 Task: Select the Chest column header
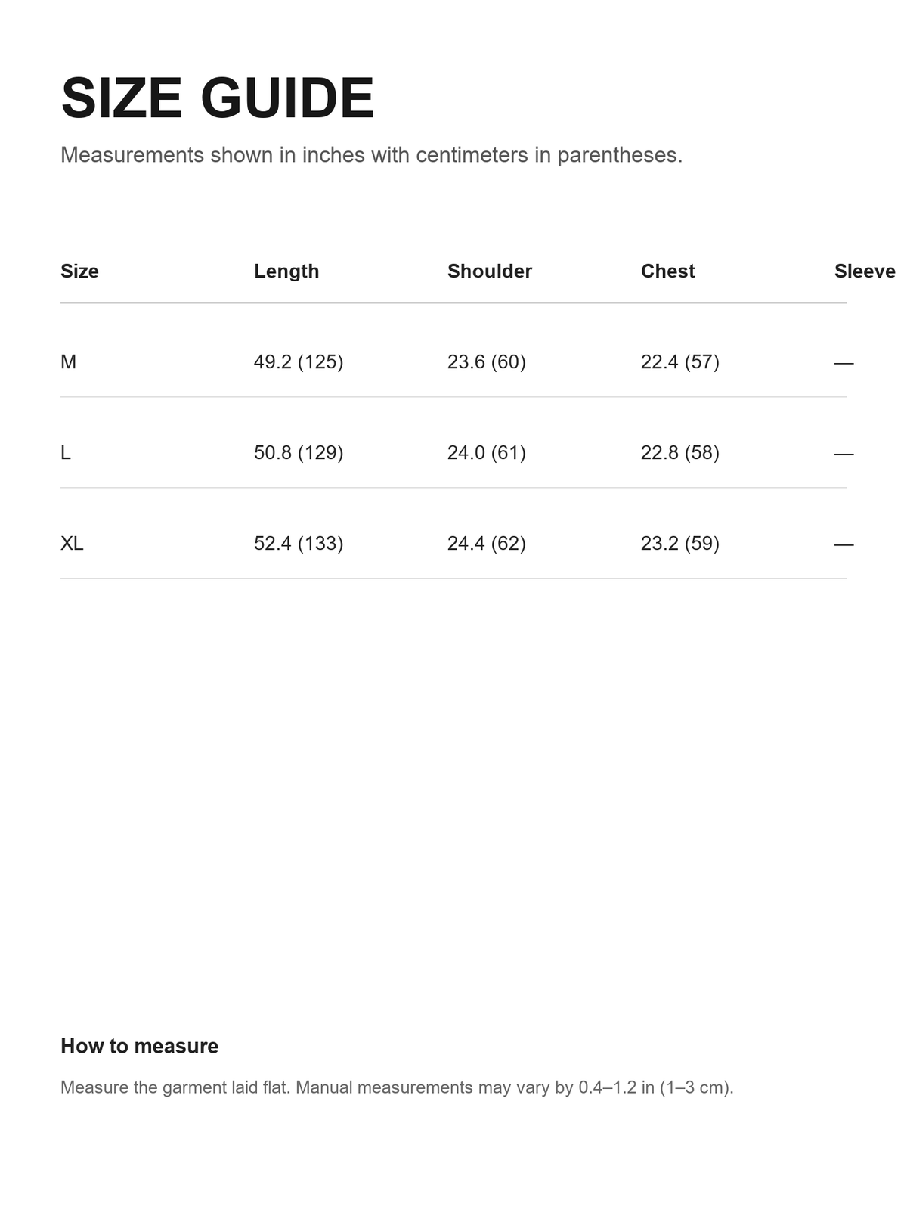click(x=667, y=271)
